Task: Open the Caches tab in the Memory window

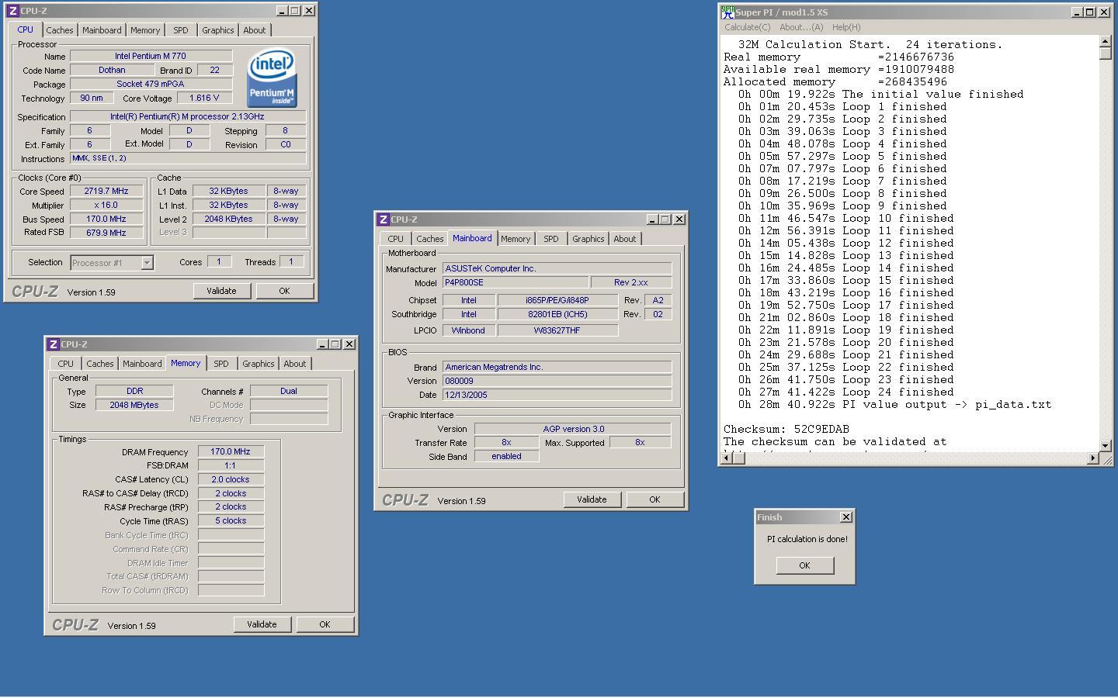Action: tap(100, 364)
